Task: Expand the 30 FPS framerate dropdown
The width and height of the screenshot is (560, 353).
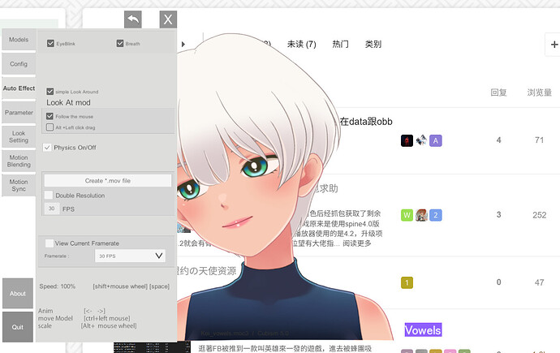Action: tap(130, 256)
